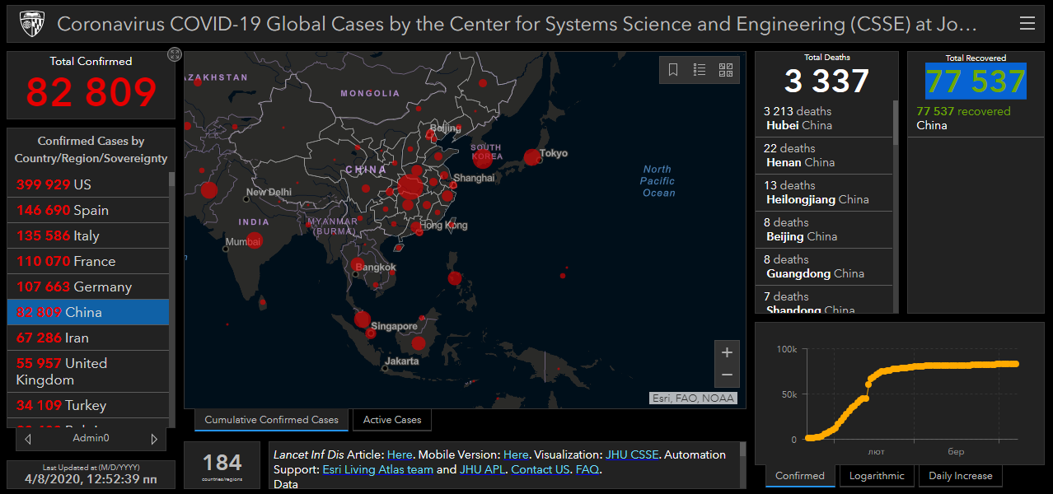Click the red circle above Bangkok
This screenshot has height=494, width=1053.
click(358, 265)
